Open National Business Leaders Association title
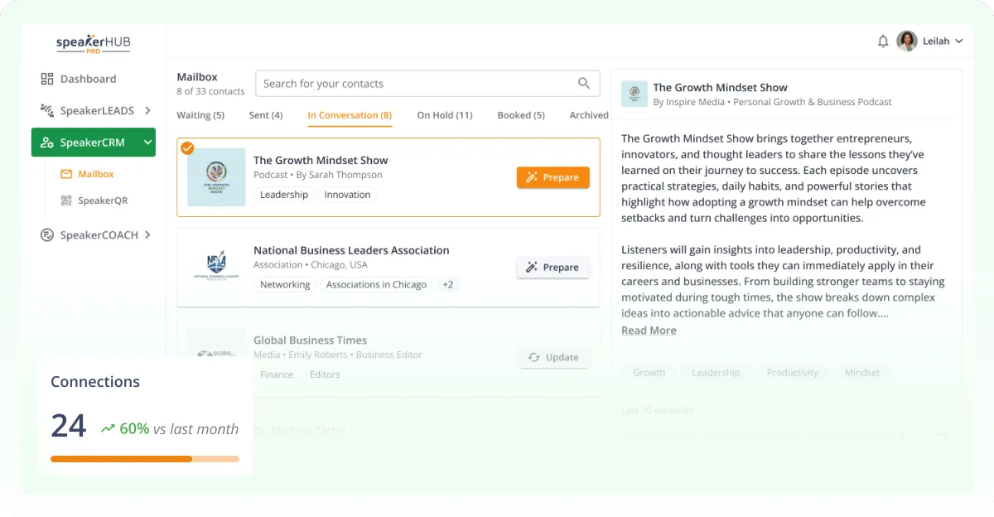994x517 pixels. click(351, 250)
